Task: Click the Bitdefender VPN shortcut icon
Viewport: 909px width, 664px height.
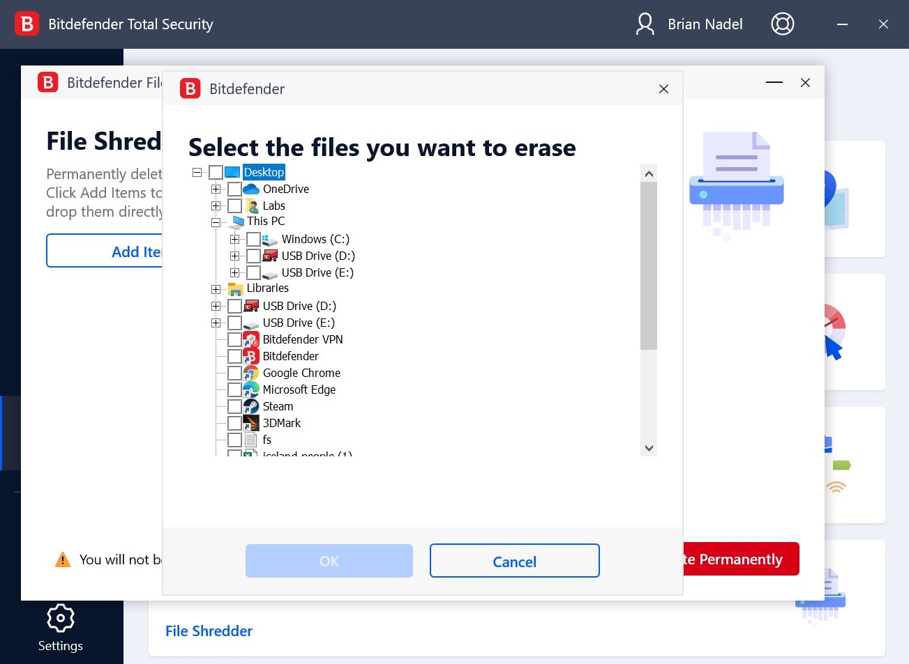Action: click(251, 339)
